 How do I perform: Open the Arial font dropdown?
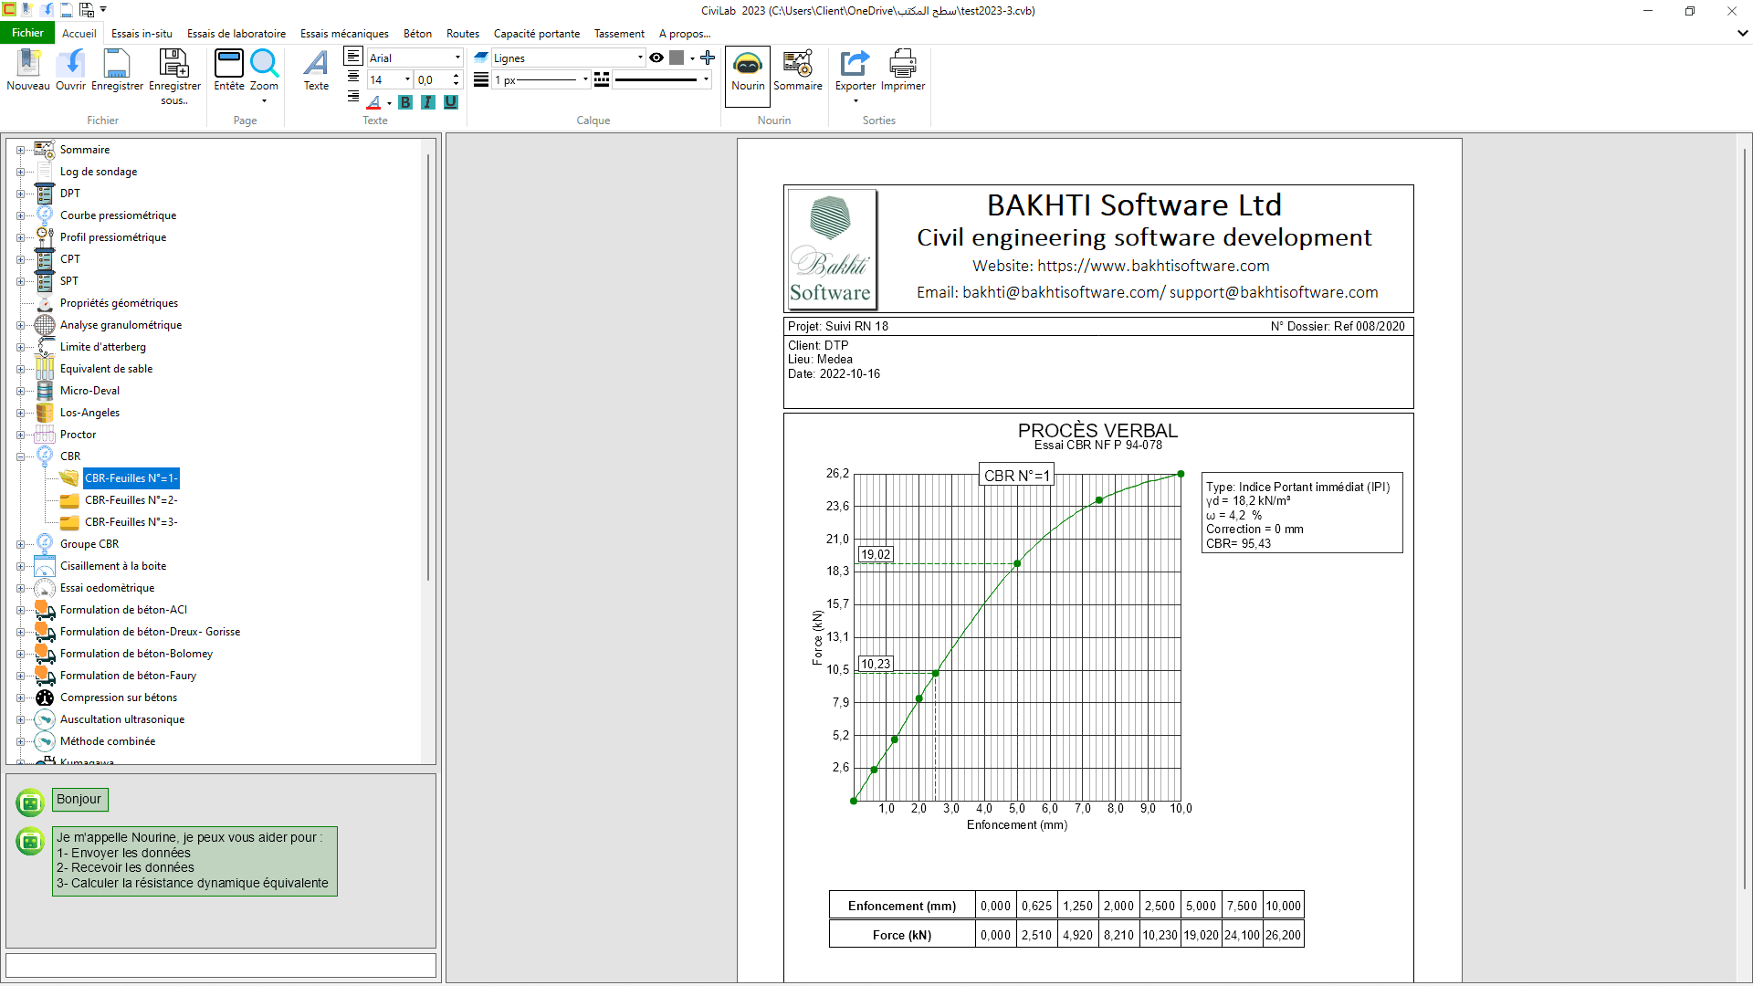[457, 58]
